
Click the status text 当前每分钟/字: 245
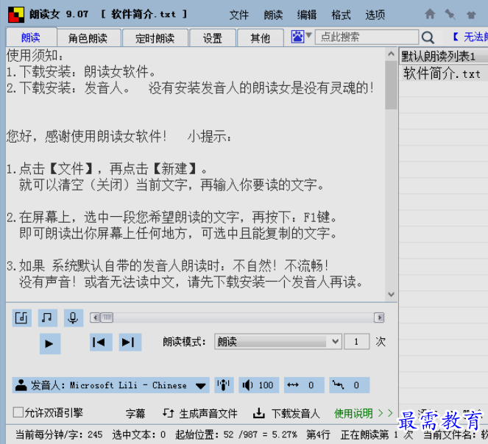click(59, 434)
